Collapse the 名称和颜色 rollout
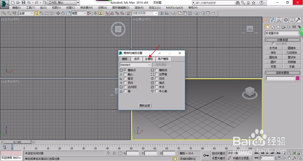The width and height of the screenshot is (303, 161). click(x=282, y=73)
